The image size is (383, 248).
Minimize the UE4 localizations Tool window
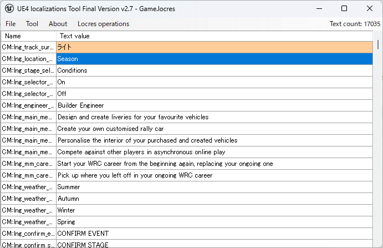319,8
